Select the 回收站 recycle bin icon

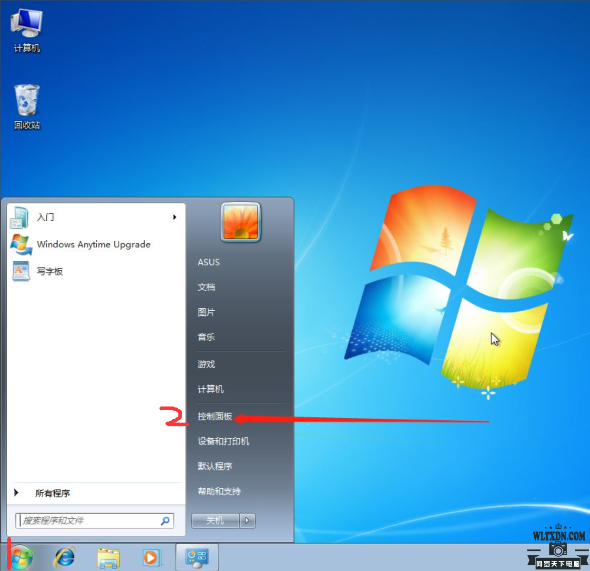pos(27,107)
